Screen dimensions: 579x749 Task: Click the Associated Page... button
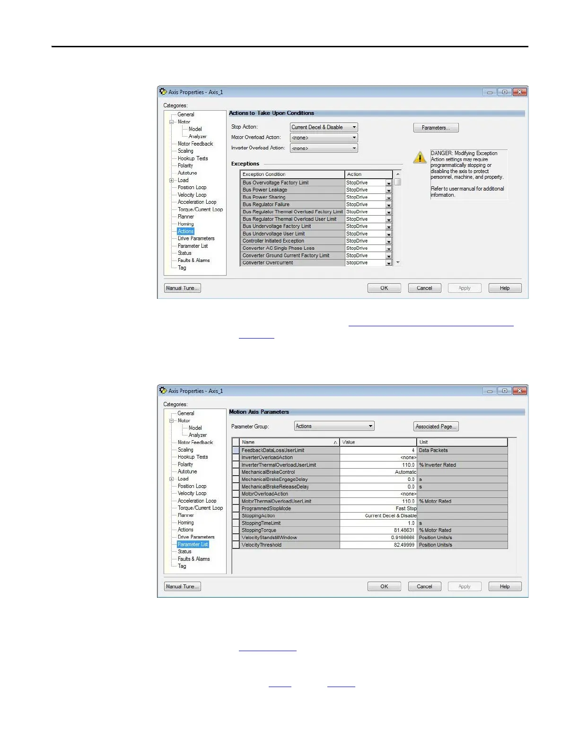(436, 427)
